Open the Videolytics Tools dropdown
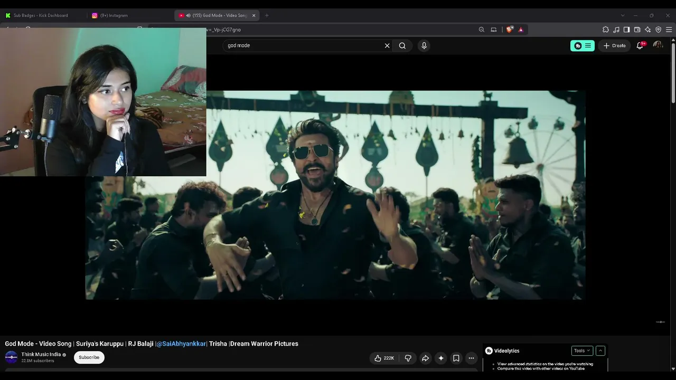 click(x=582, y=350)
